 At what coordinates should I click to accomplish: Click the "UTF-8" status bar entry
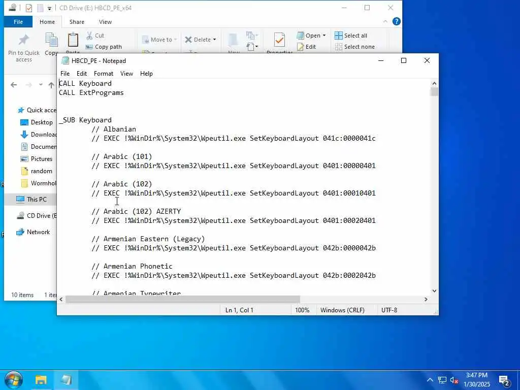point(389,310)
